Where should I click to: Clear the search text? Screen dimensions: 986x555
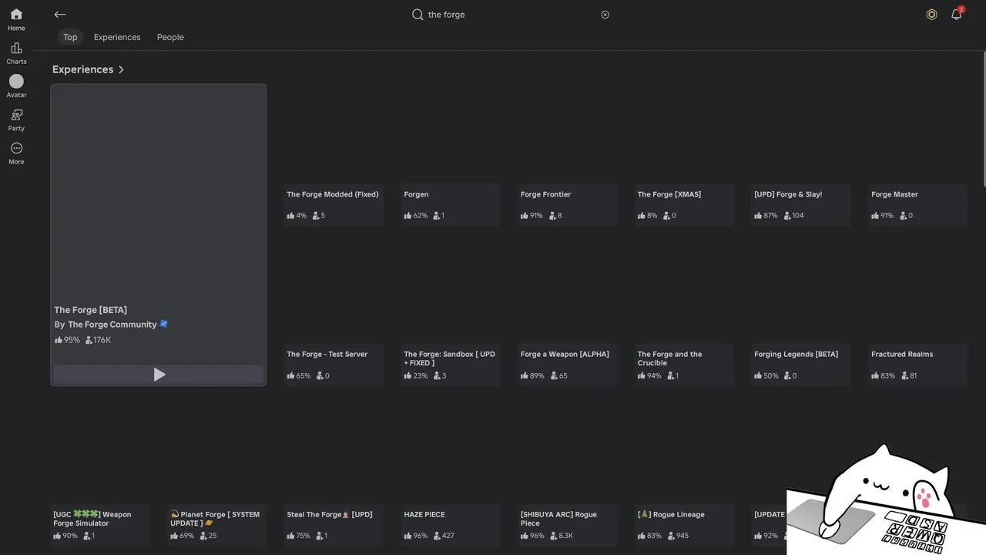click(x=605, y=15)
